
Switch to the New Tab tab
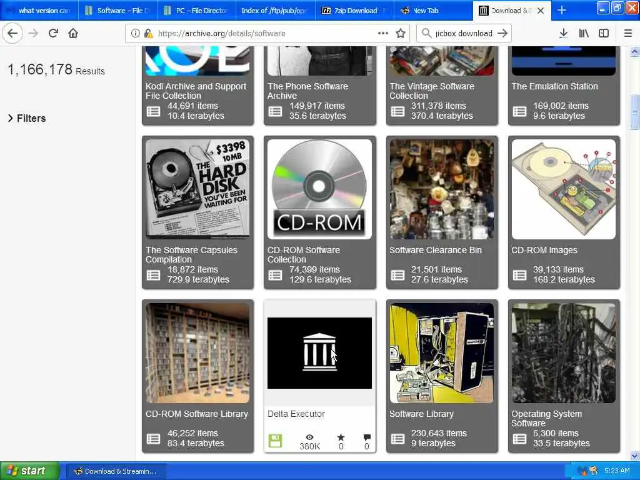point(433,11)
